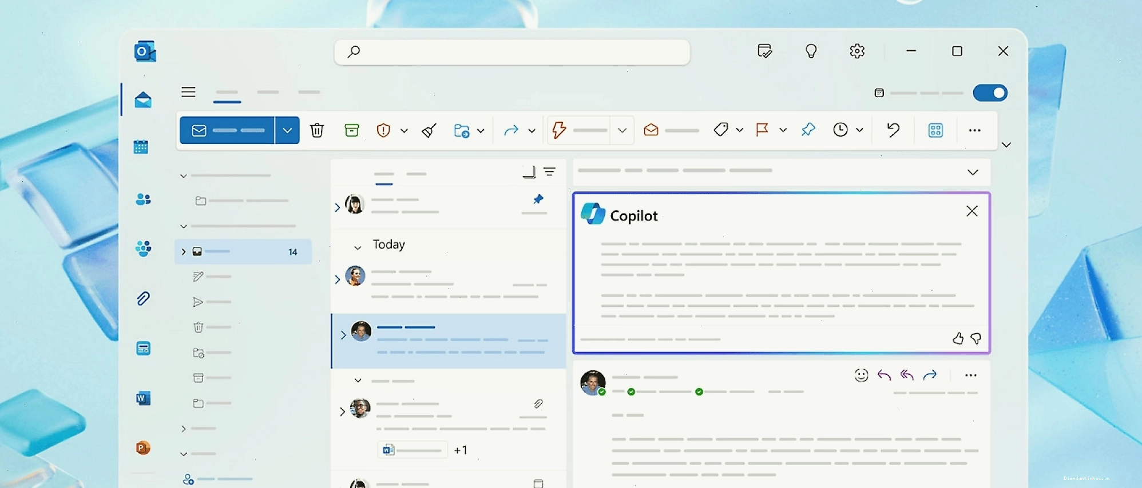Click the blue New mail button
This screenshot has width=1142, height=488.
(x=227, y=130)
